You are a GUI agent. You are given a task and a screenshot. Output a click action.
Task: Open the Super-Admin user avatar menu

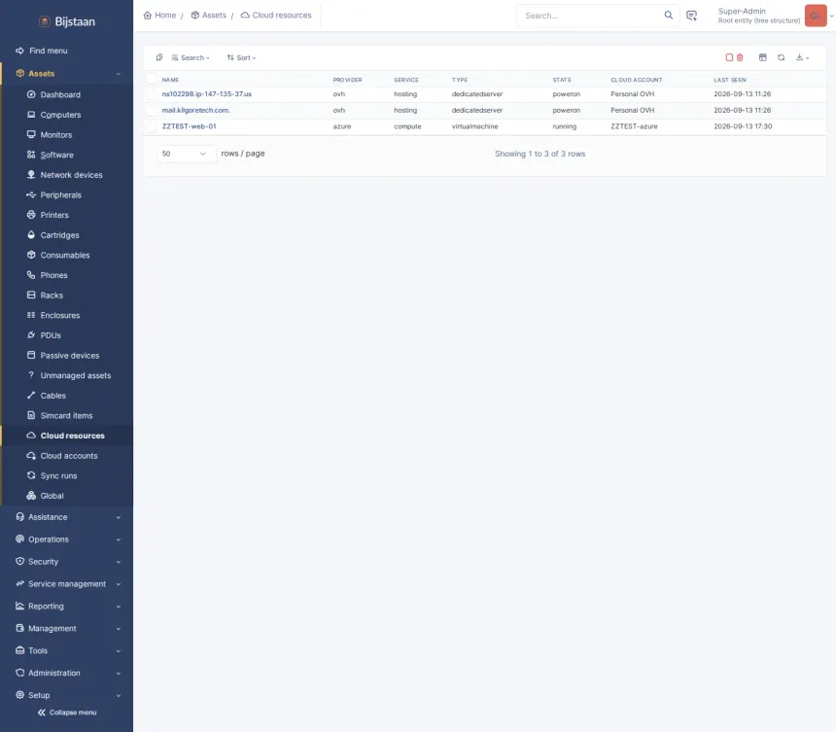click(x=816, y=16)
